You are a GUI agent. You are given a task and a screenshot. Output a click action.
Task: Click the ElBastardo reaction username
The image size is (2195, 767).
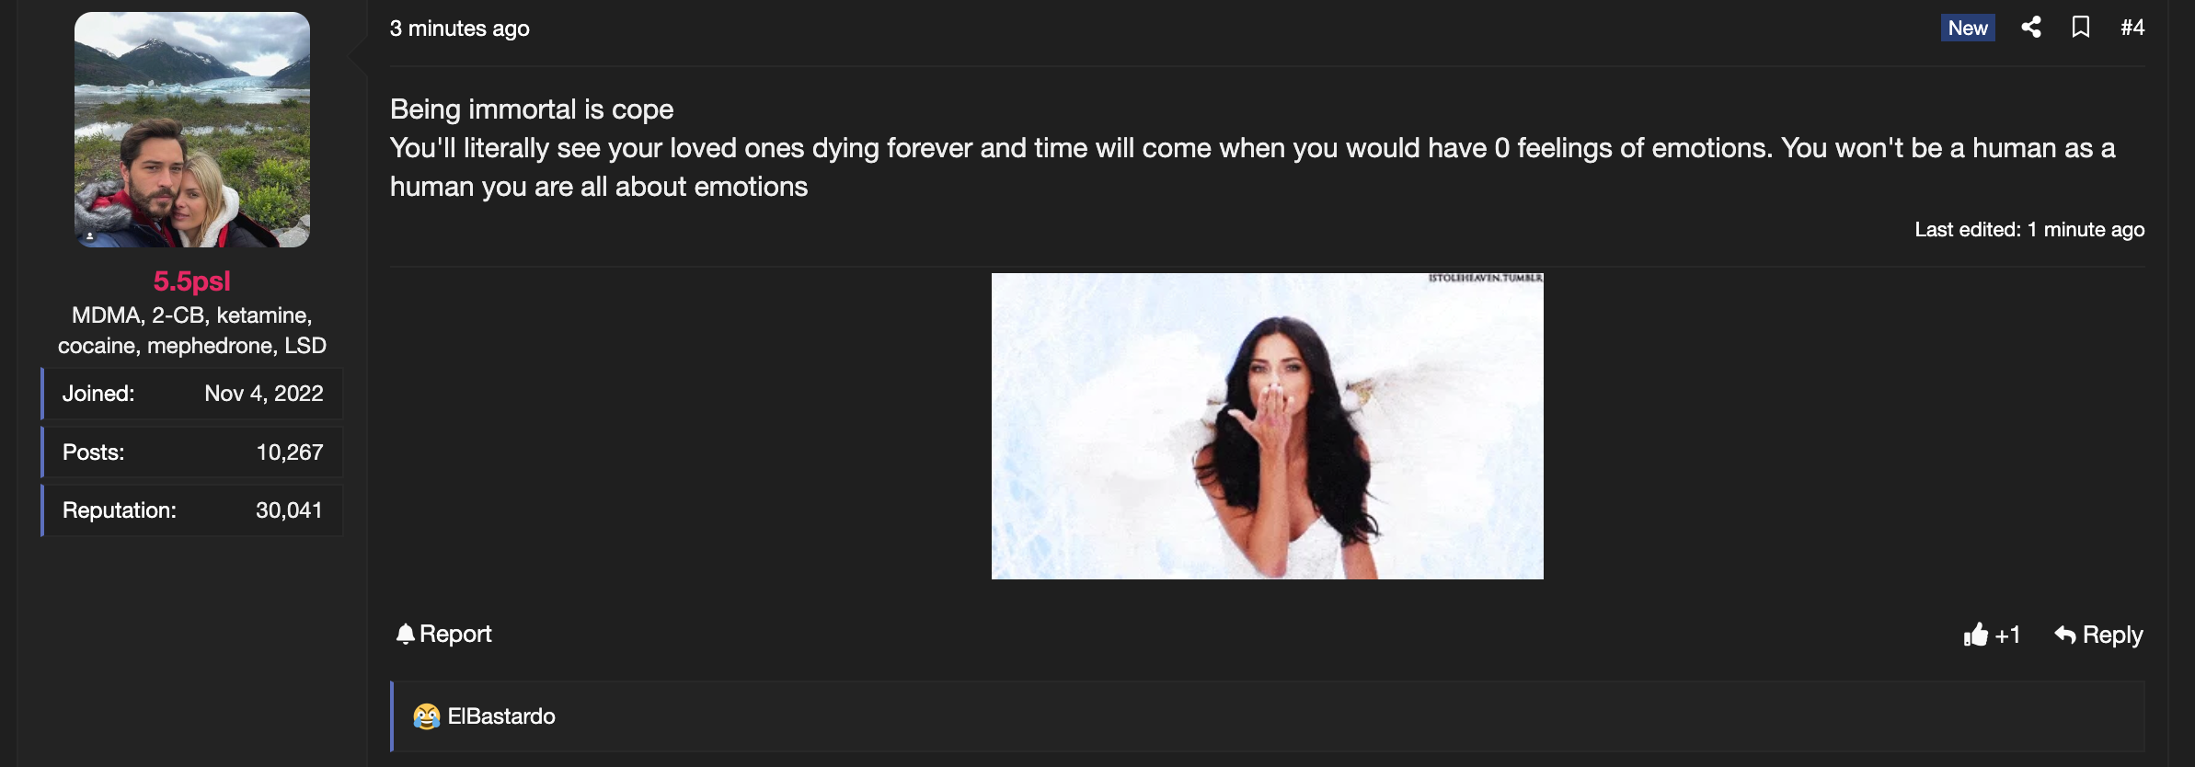501,716
